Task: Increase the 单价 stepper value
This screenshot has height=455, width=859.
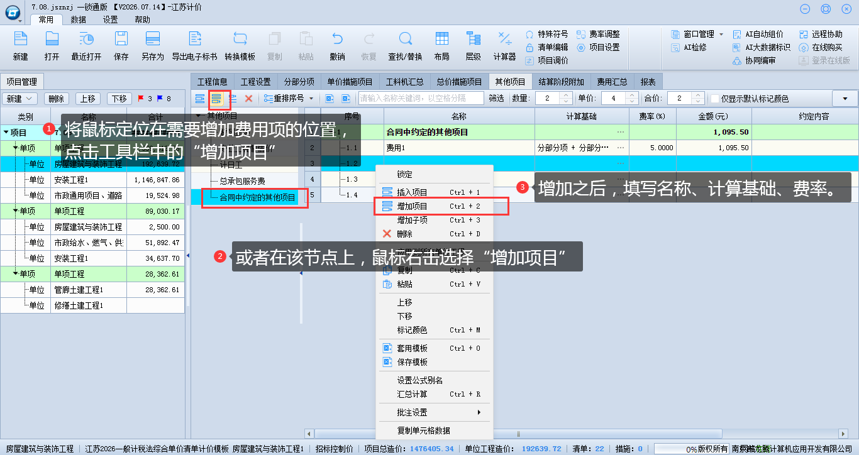Action: (x=631, y=96)
